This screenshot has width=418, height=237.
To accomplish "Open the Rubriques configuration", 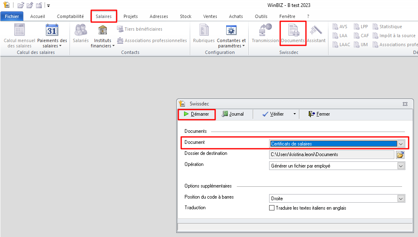I will coord(204,34).
